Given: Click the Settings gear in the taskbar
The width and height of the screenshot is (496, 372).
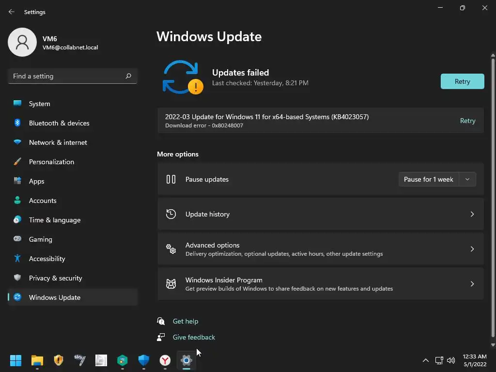Looking at the screenshot, I should pyautogui.click(x=186, y=360).
